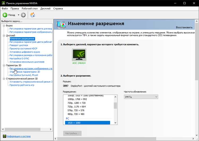199x141 pixels.
Task: Go to Home via house icon
Action: point(32,15)
